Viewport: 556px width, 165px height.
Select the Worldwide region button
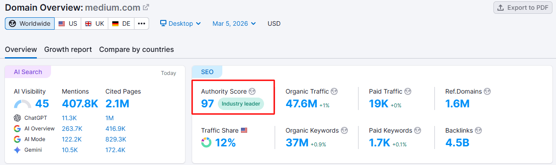click(x=30, y=24)
